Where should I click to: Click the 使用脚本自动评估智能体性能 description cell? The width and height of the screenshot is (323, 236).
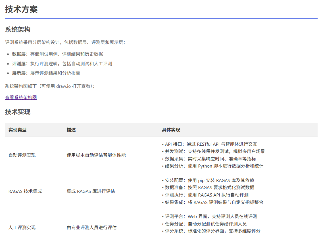click(x=96, y=155)
